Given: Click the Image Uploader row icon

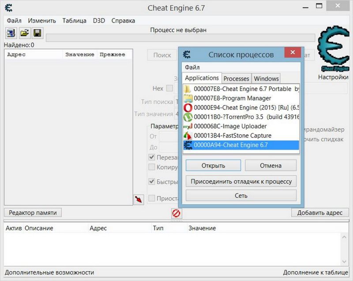Looking at the screenshot, I should click(x=188, y=126).
